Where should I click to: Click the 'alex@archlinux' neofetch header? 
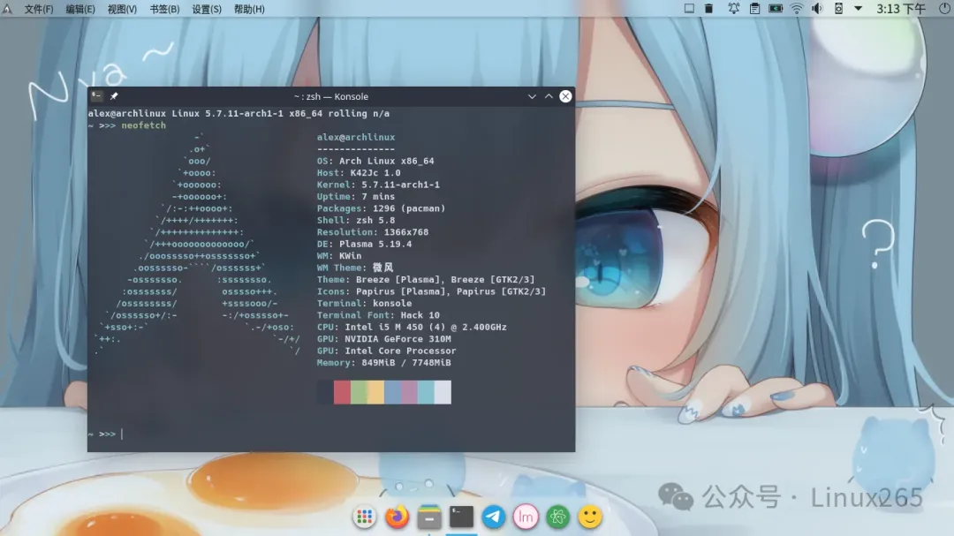tap(356, 138)
